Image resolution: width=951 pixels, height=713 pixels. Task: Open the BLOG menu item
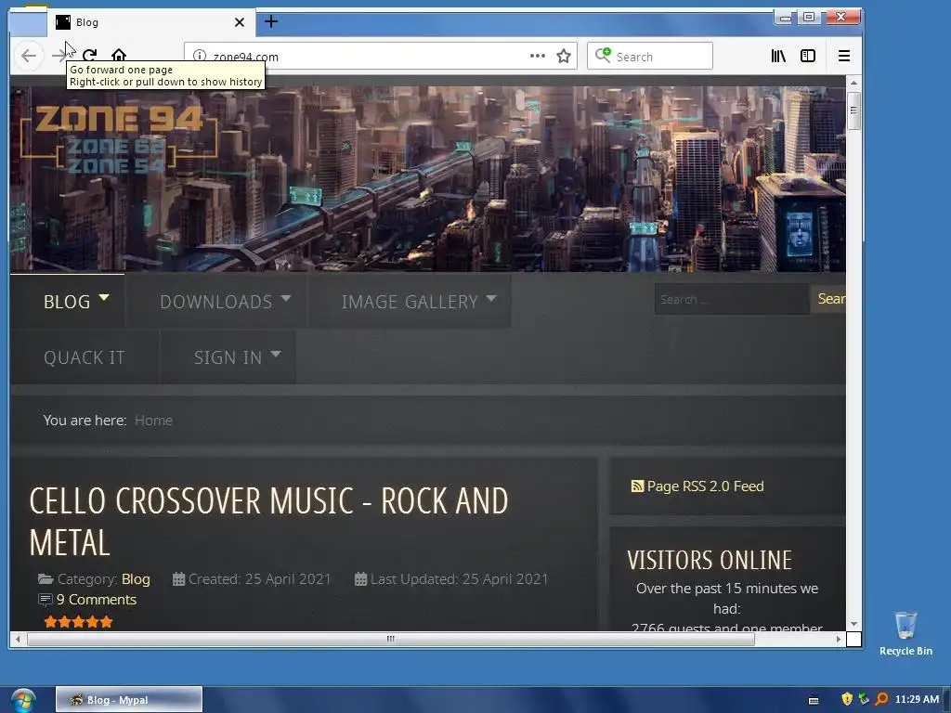point(67,302)
